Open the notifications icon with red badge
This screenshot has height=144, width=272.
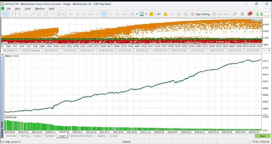click(250, 14)
